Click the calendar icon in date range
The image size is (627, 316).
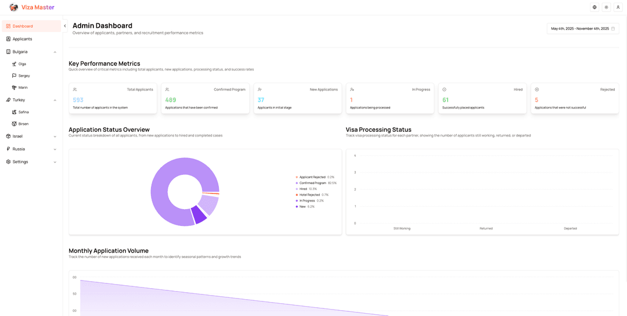(613, 28)
